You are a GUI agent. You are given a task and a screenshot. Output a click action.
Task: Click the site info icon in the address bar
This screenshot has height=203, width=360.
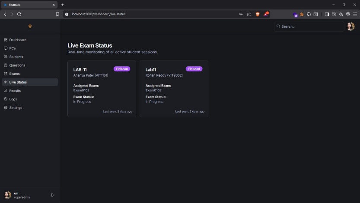67,14
